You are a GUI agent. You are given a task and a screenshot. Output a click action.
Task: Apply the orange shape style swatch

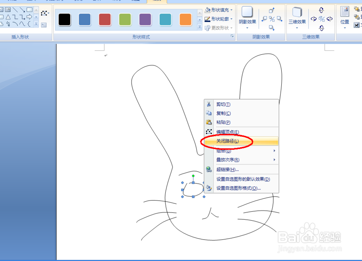click(x=185, y=20)
